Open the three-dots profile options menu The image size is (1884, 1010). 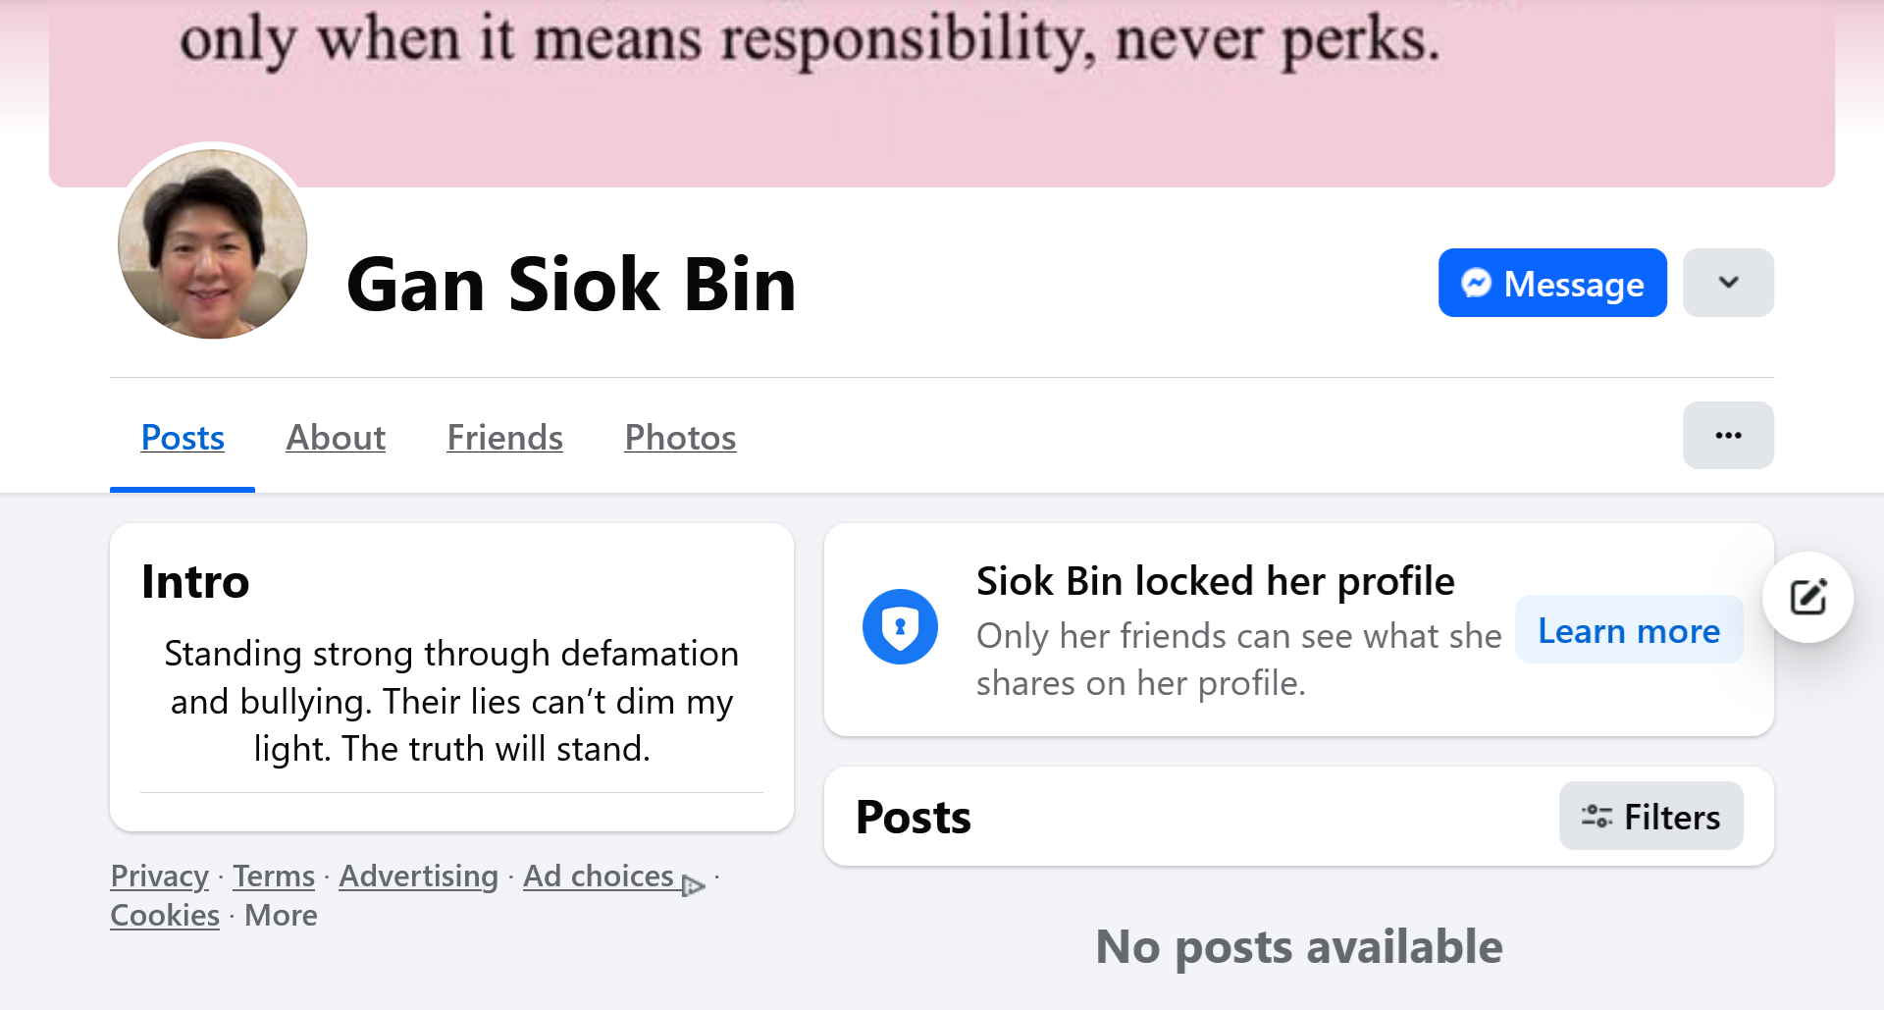(1728, 435)
